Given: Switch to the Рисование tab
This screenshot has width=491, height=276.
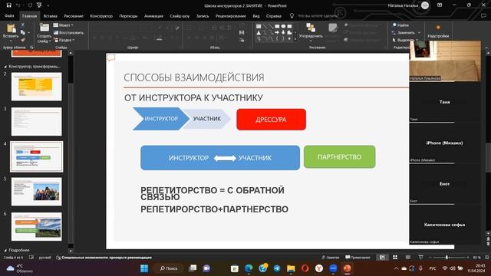Looking at the screenshot, I should (x=74, y=15).
